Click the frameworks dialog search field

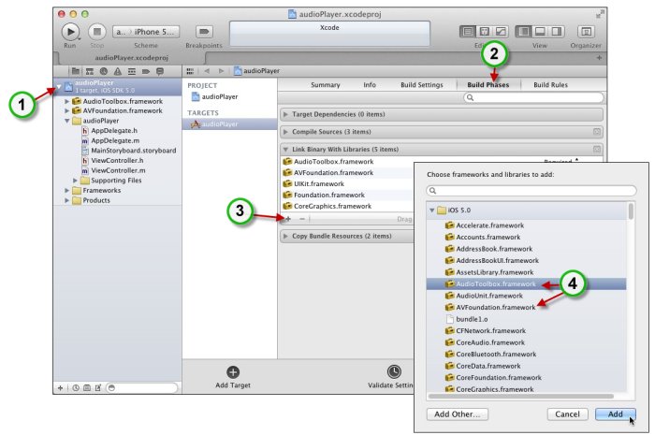[x=531, y=191]
